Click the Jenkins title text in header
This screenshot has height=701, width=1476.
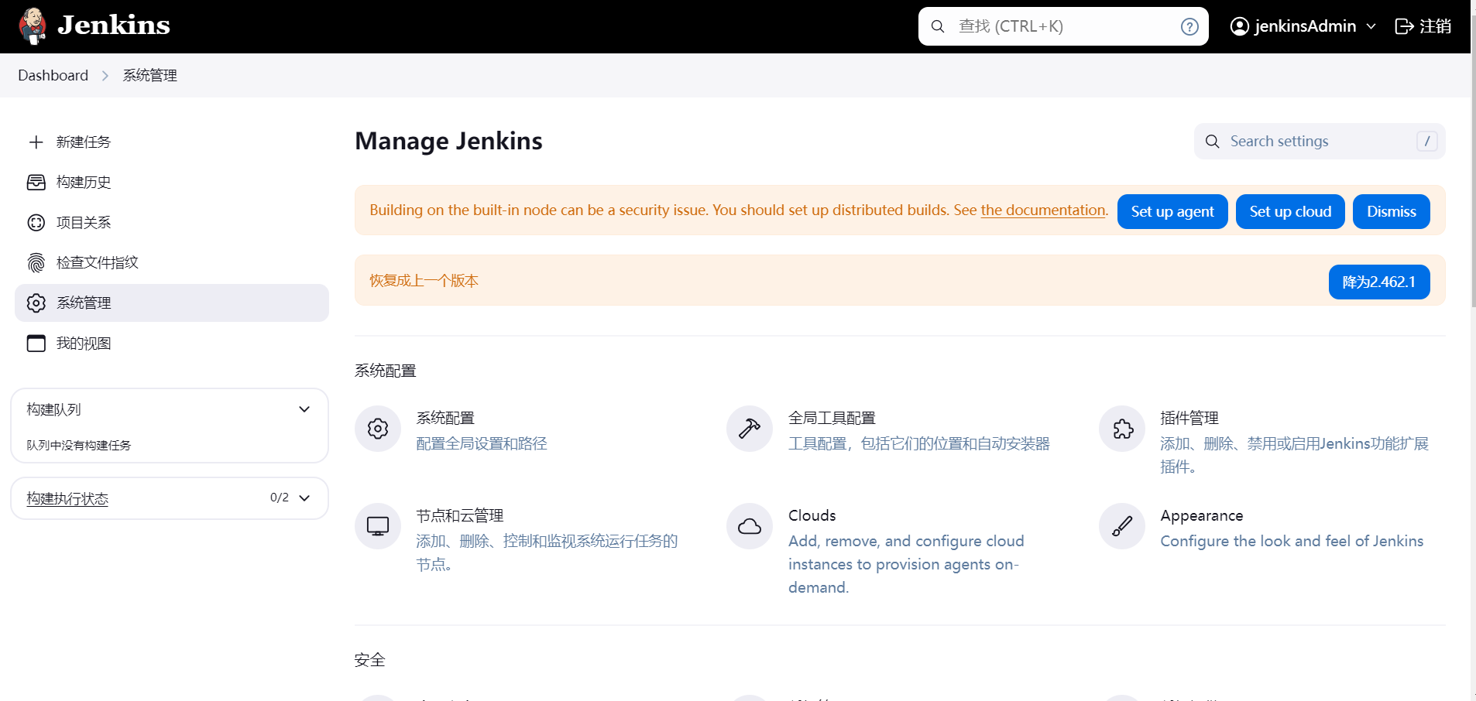[114, 26]
